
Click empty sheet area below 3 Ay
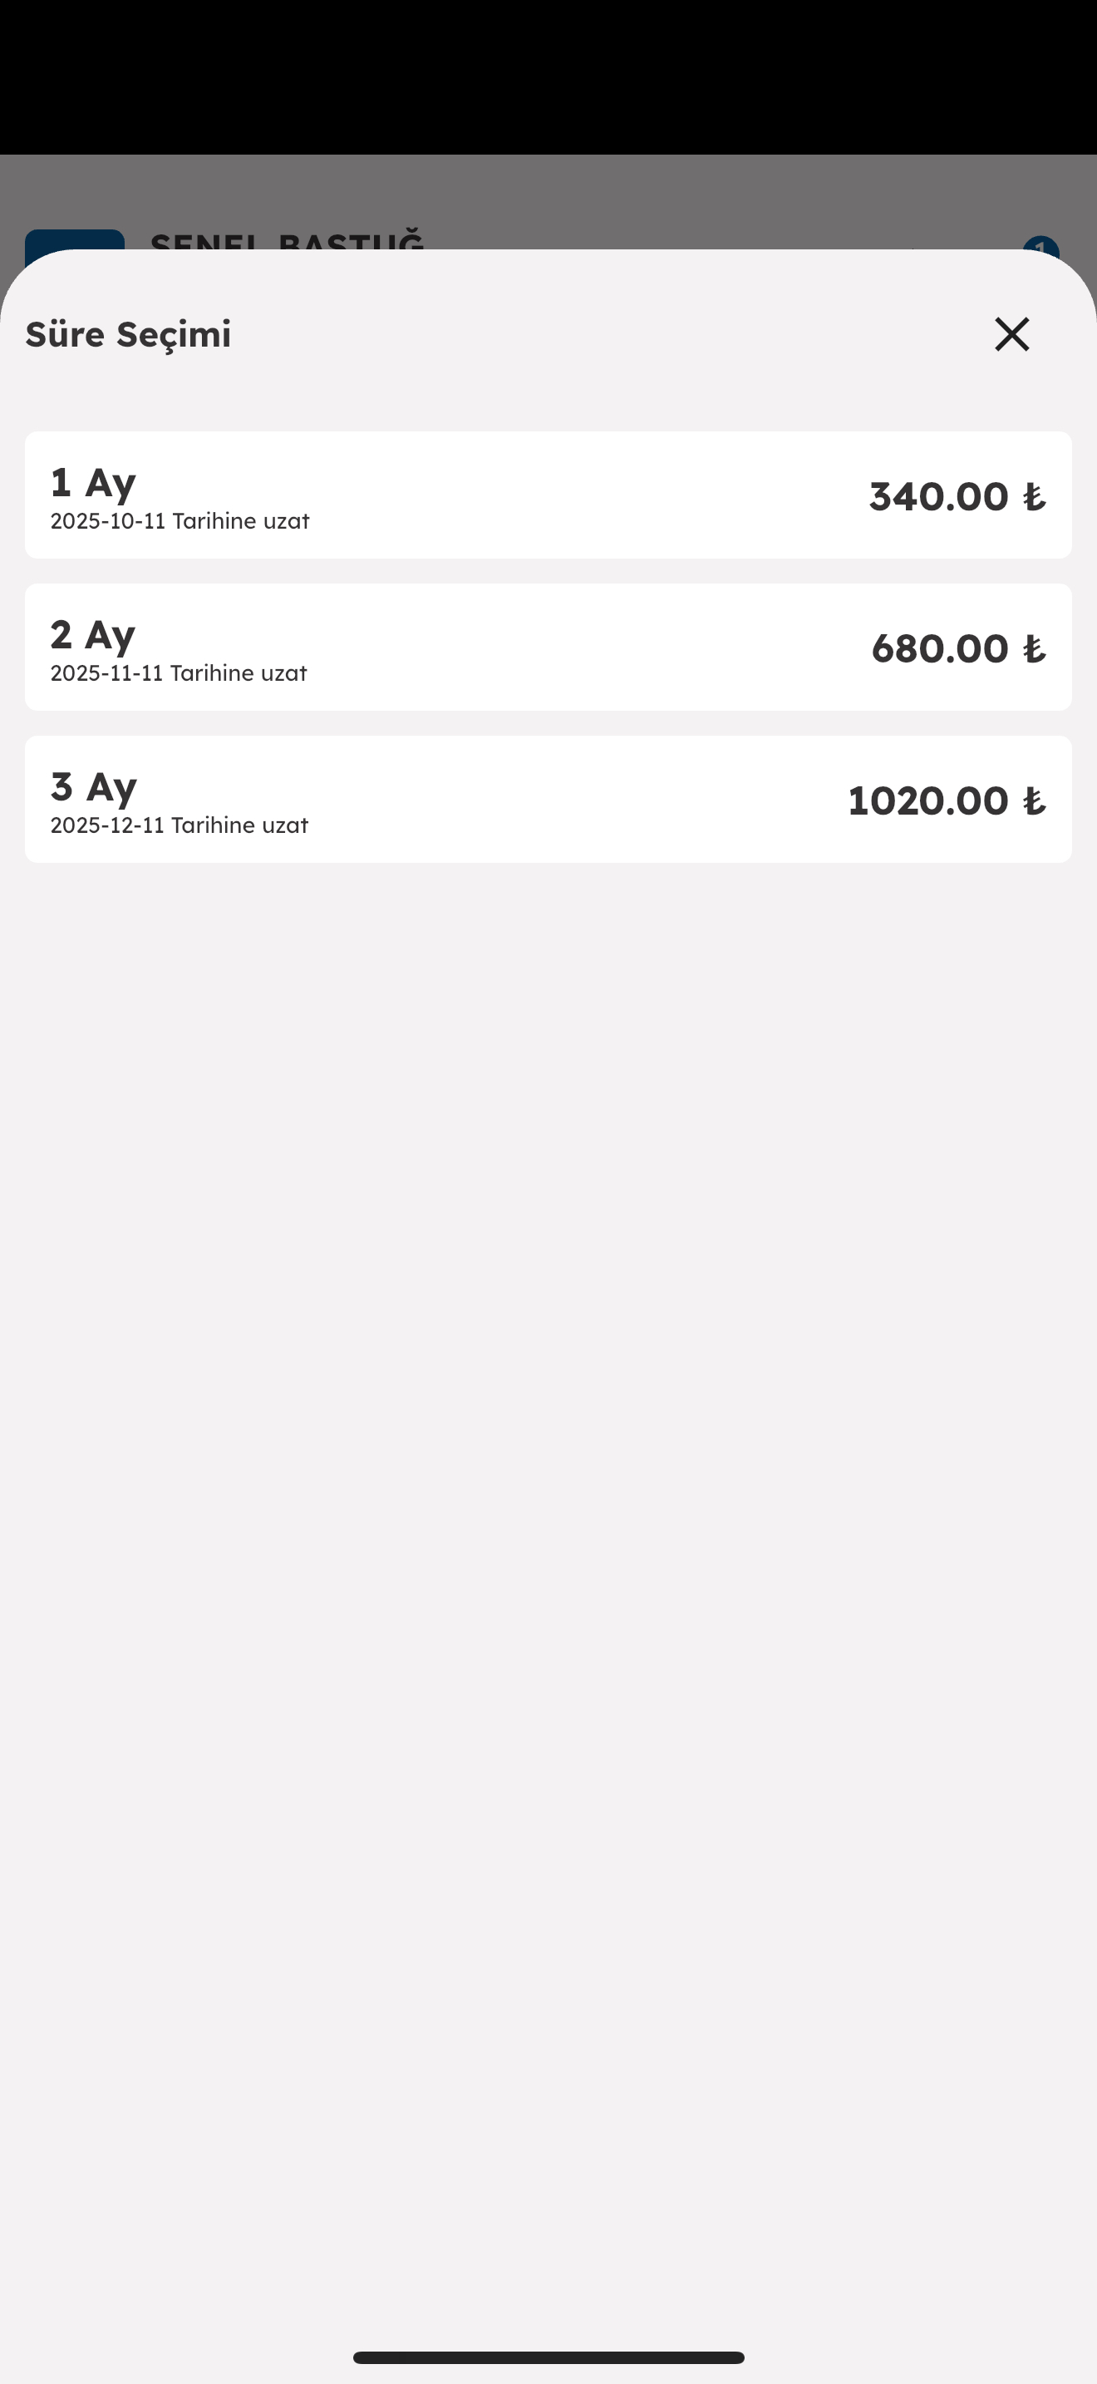tap(548, 1388)
